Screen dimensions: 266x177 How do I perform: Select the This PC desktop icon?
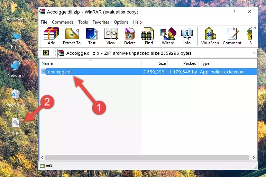point(16,41)
